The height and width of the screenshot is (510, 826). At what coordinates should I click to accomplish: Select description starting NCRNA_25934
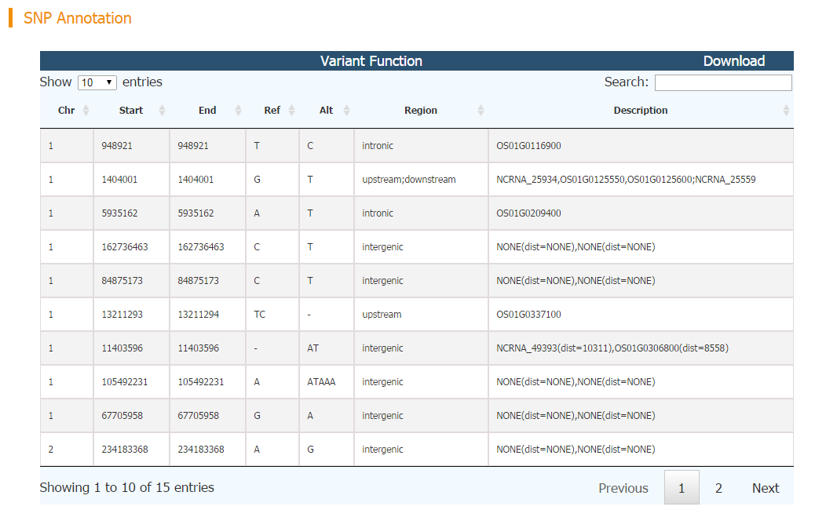[626, 180]
